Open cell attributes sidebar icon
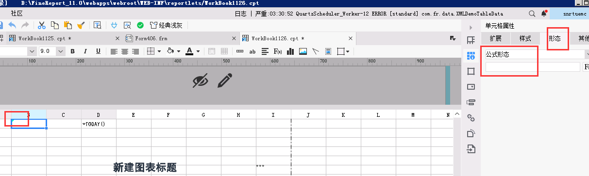The height and width of the screenshot is (176, 589). pos(471,55)
